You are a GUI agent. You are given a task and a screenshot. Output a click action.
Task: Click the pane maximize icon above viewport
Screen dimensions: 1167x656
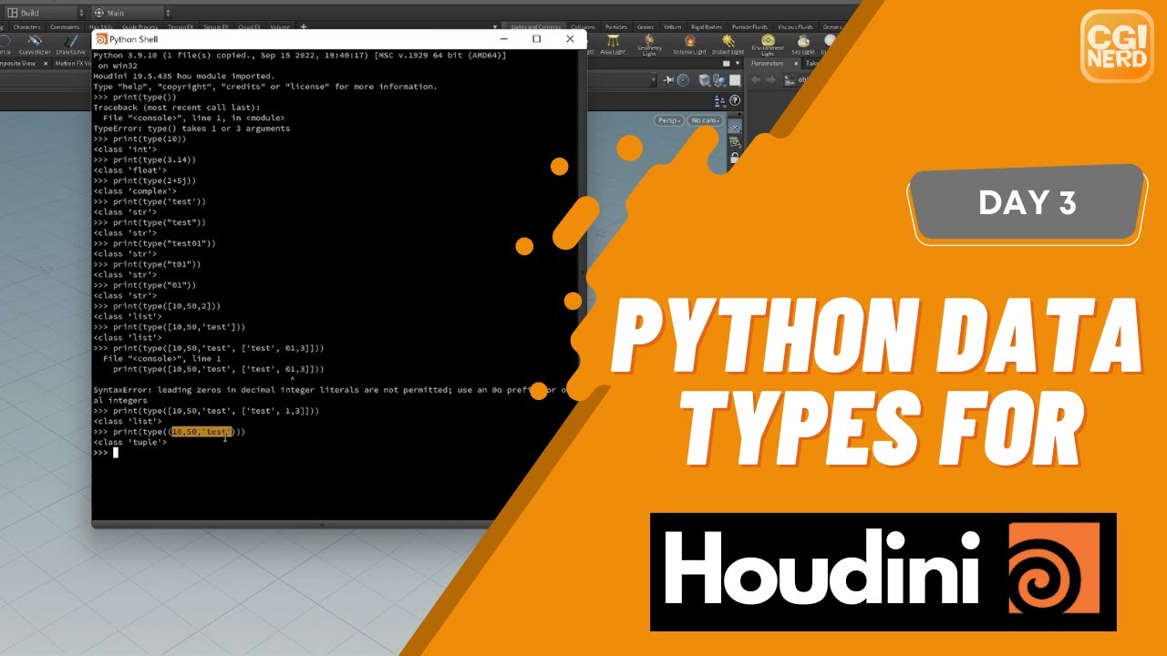(x=727, y=64)
